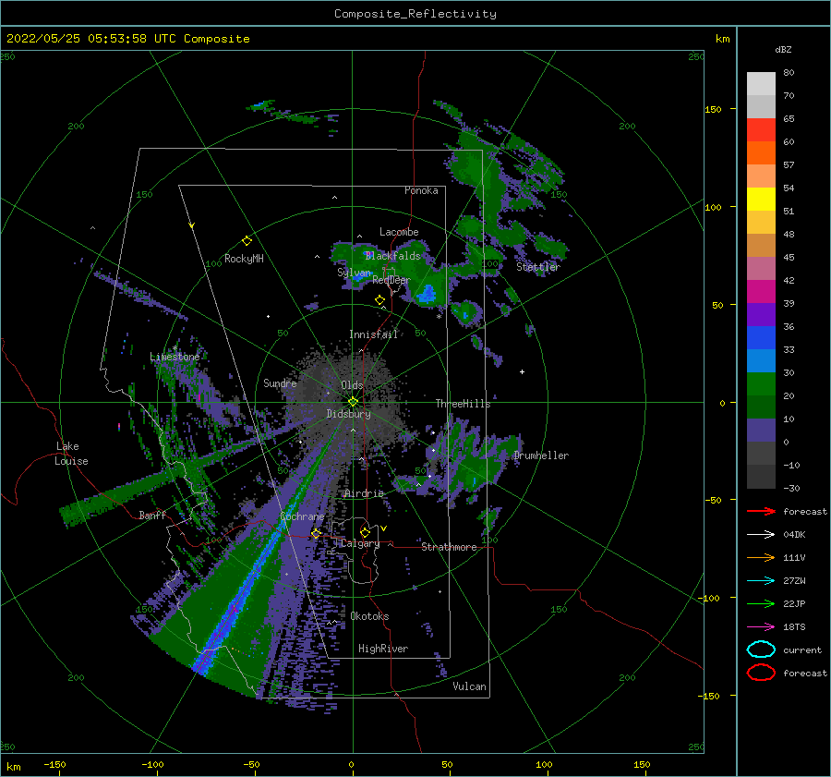
Task: Click the Didsbury town label
Action: click(348, 414)
